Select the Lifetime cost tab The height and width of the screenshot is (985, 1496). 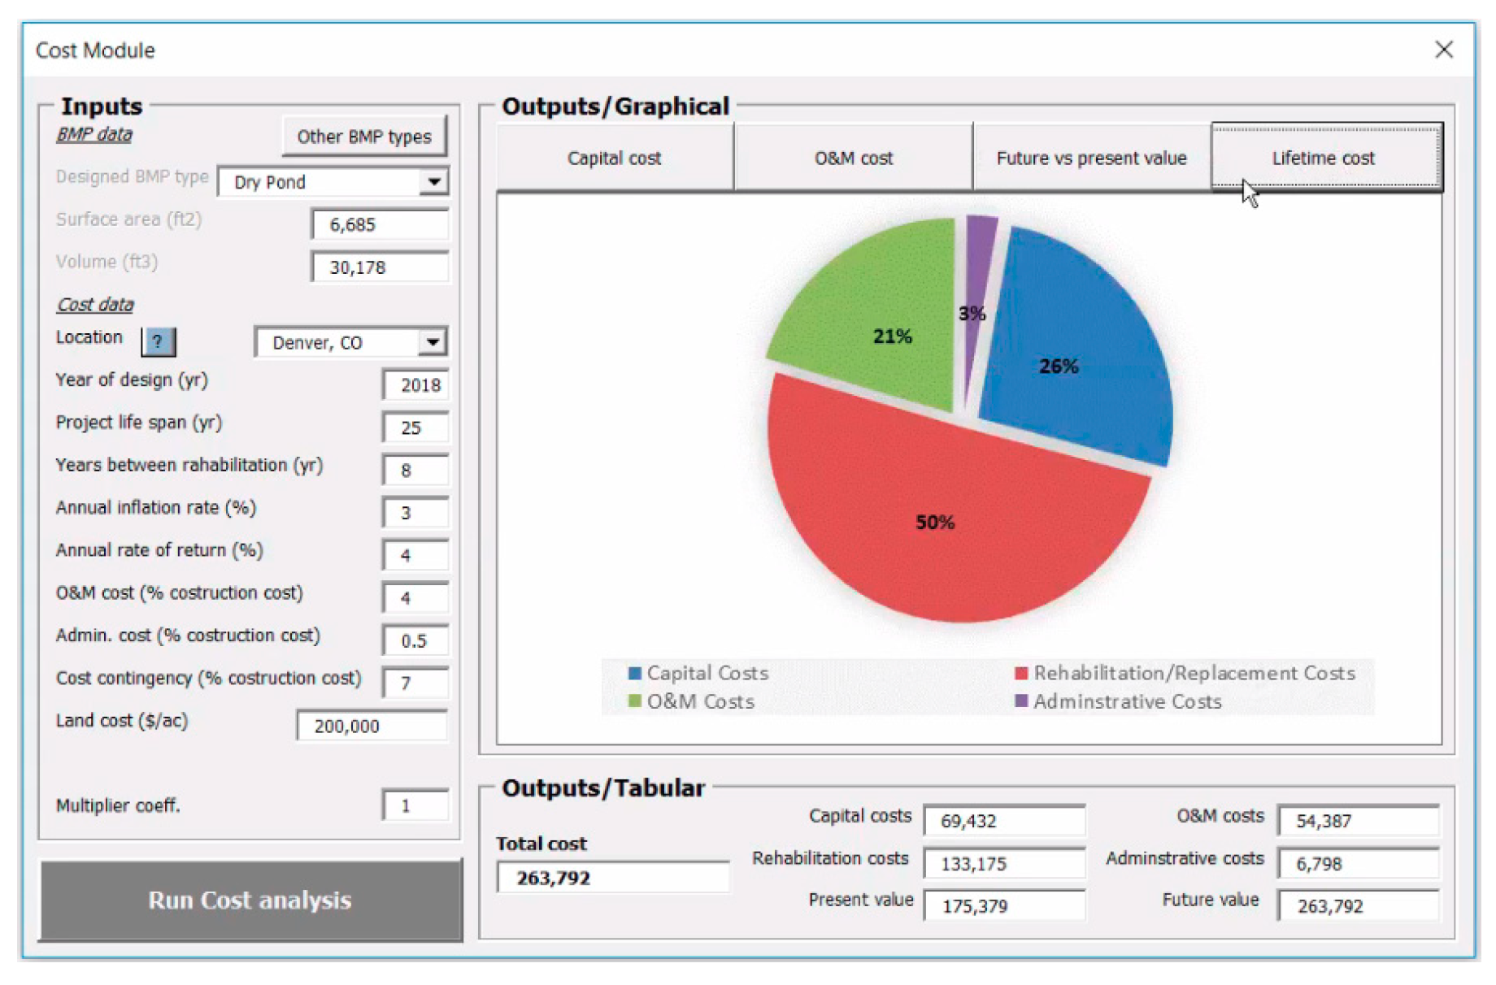pyautogui.click(x=1326, y=158)
